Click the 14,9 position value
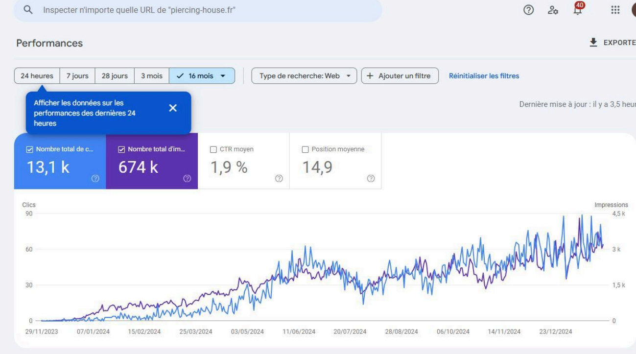Screen dimensions: 636x354 [317, 167]
